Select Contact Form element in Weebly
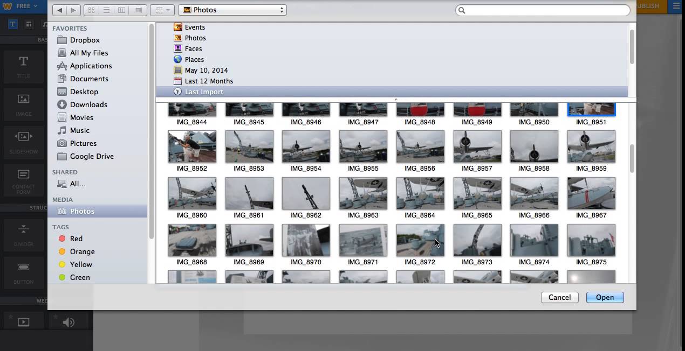The height and width of the screenshot is (351, 685). click(23, 180)
